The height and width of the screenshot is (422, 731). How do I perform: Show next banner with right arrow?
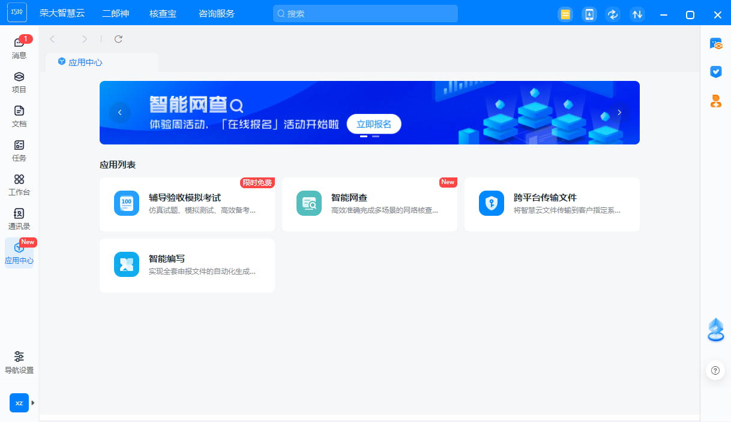tap(619, 113)
